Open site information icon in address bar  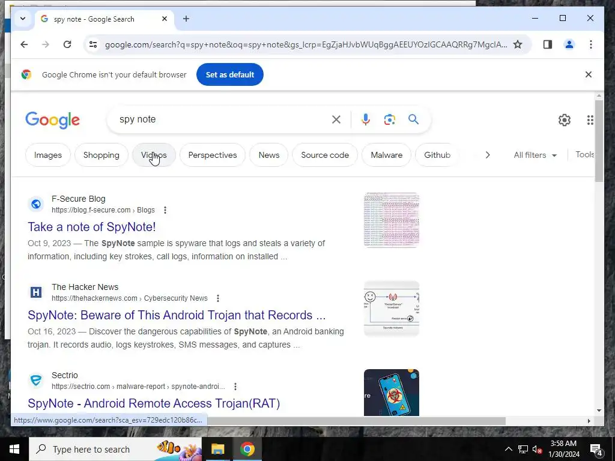click(x=93, y=44)
